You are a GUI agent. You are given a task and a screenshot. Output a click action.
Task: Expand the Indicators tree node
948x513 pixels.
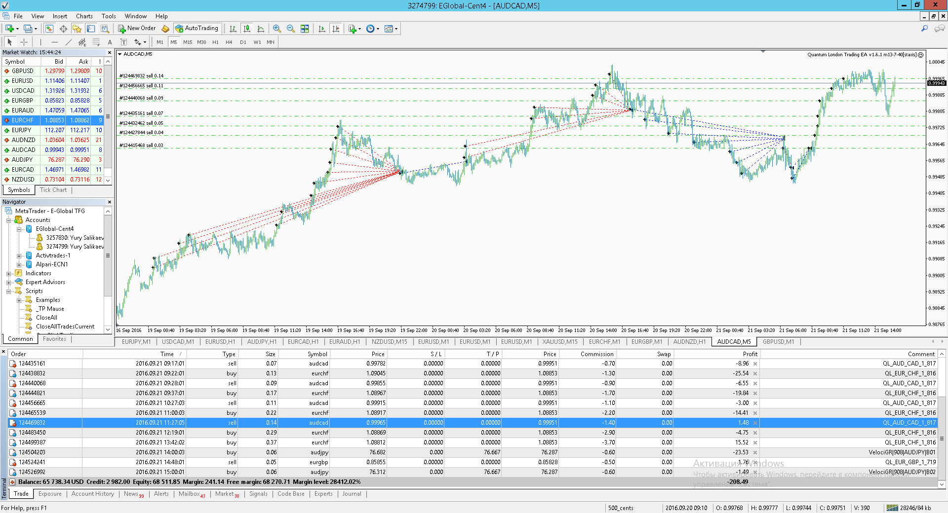coord(8,273)
